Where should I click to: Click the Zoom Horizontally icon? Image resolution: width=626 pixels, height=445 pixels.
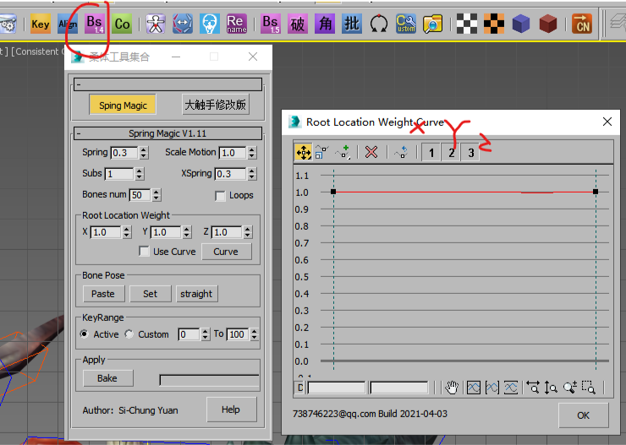point(533,388)
